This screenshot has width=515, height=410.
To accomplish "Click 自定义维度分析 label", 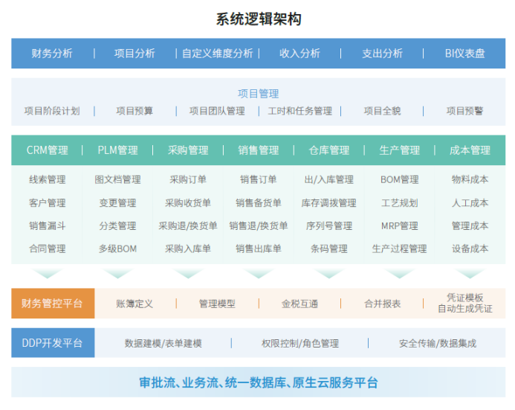I will (x=218, y=54).
